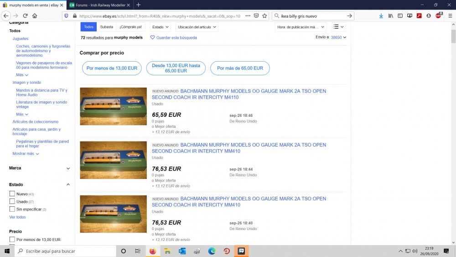The image size is (456, 257).
Task: Open the first Murphy Models coach thumbnail
Action: tap(113, 106)
